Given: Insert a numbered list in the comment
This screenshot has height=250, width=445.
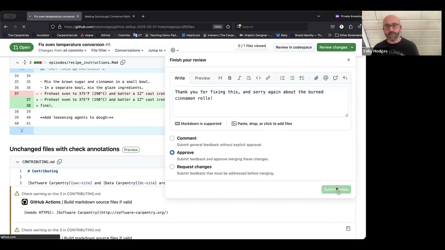Looking at the screenshot, I should pyautogui.click(x=282, y=78).
